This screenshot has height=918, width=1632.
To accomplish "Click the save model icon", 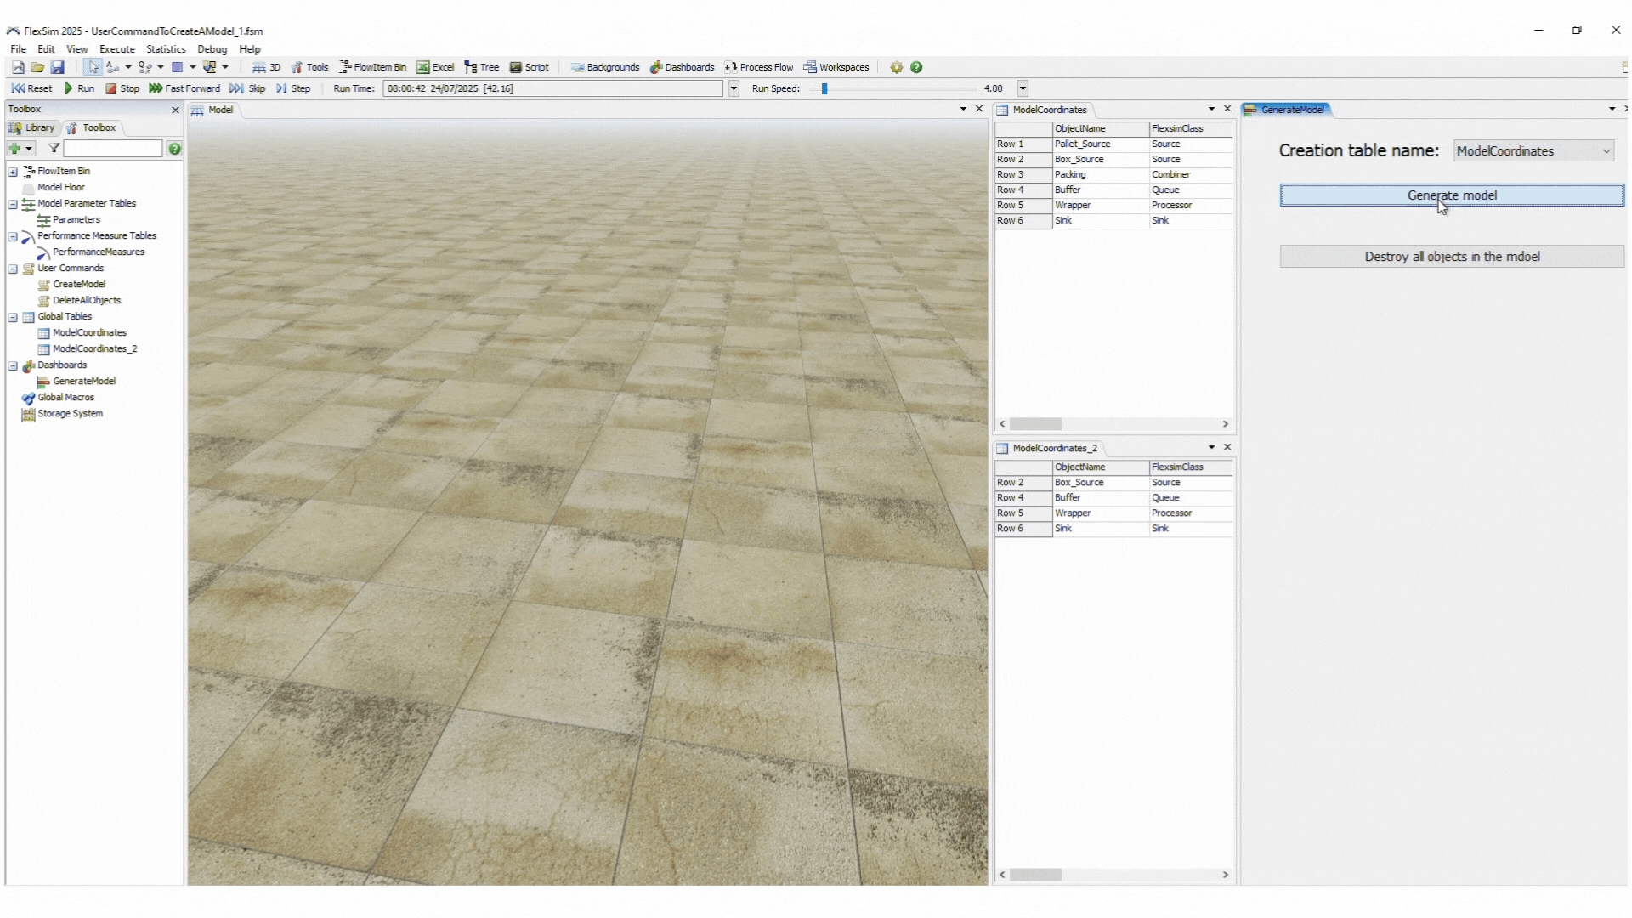I will point(57,67).
